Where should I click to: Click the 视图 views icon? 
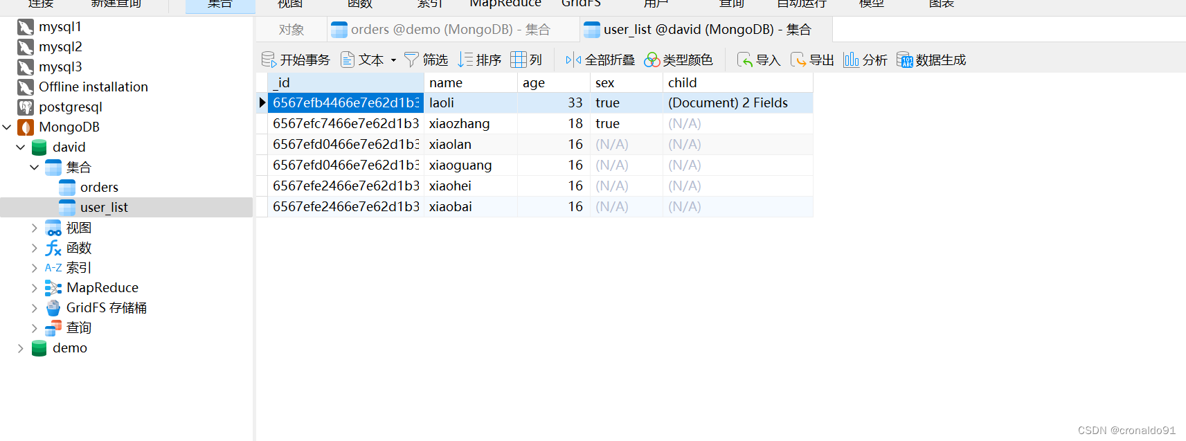(53, 228)
